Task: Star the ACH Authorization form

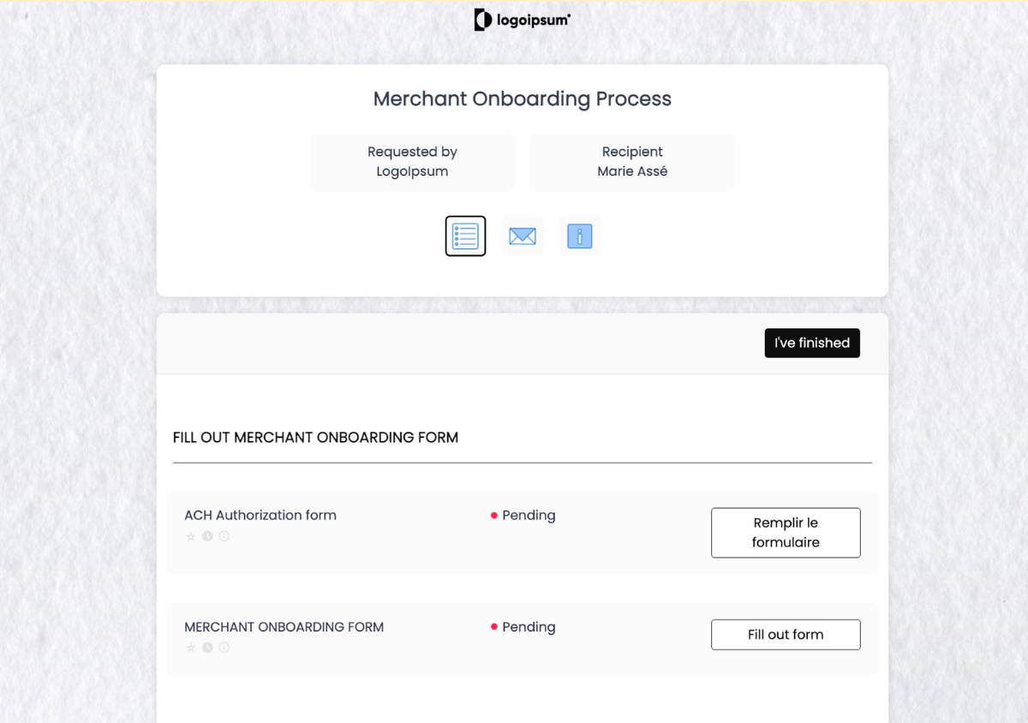Action: (x=191, y=537)
